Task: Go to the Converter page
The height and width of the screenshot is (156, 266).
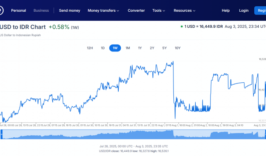Action: 136,11
